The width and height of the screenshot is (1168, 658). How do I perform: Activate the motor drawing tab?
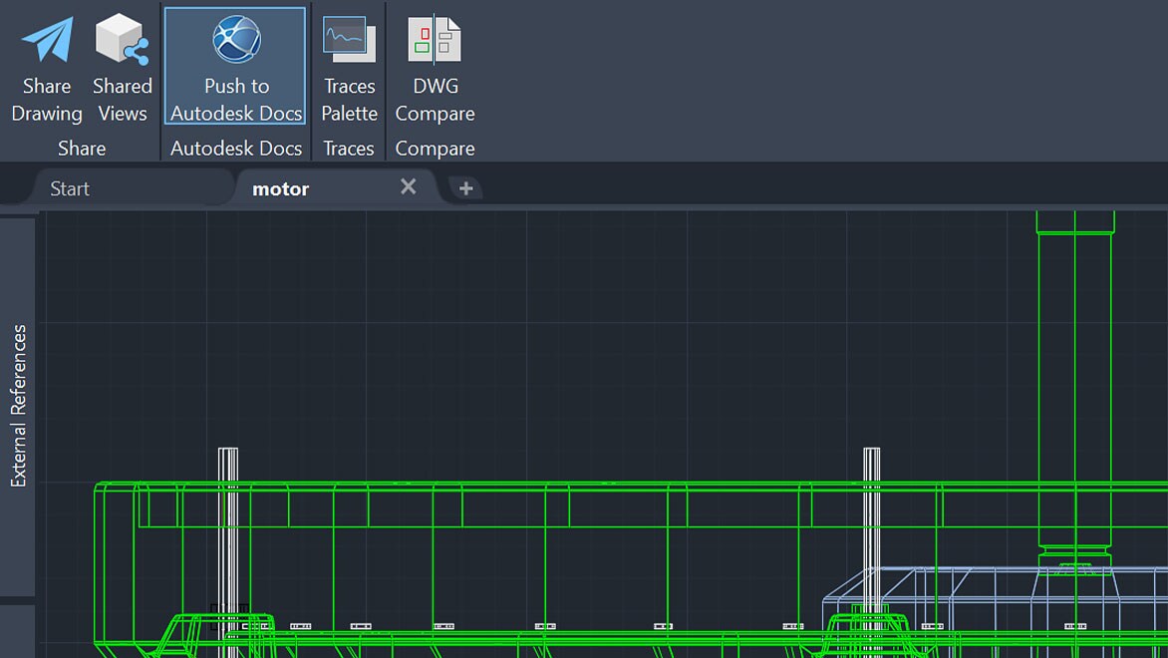click(280, 187)
